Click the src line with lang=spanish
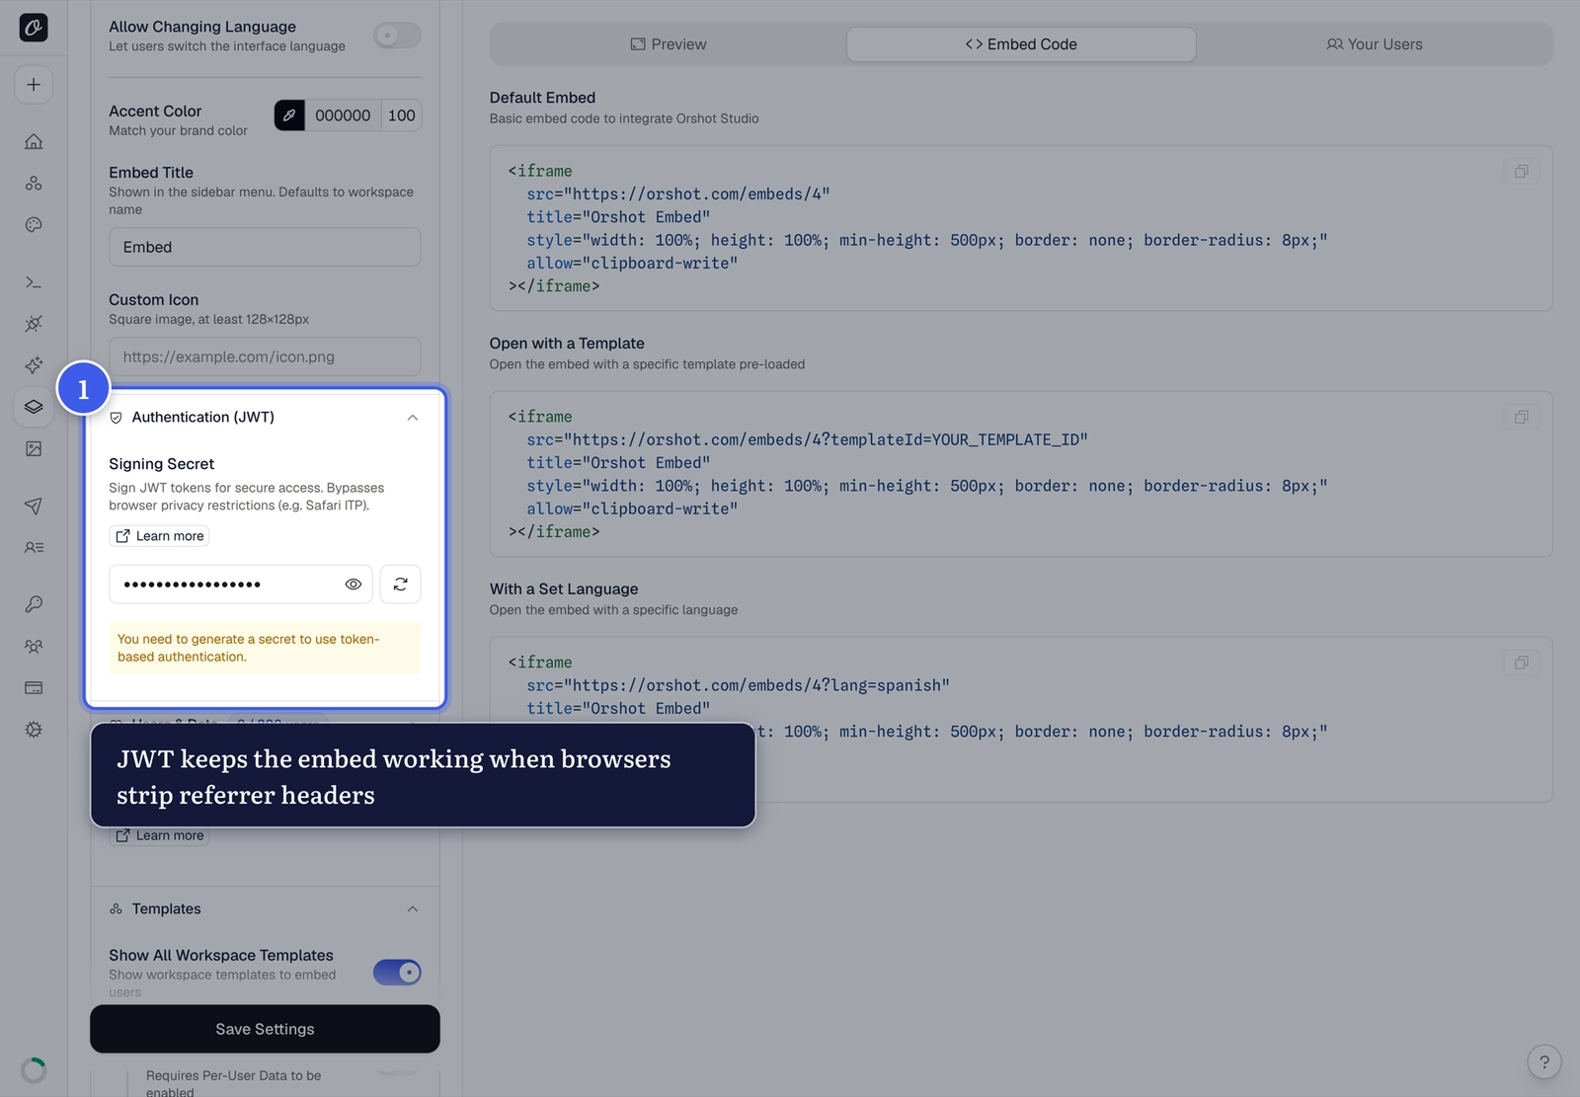Image resolution: width=1580 pixels, height=1097 pixels. (738, 685)
